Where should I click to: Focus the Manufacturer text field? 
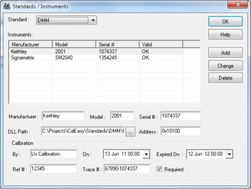point(63,116)
